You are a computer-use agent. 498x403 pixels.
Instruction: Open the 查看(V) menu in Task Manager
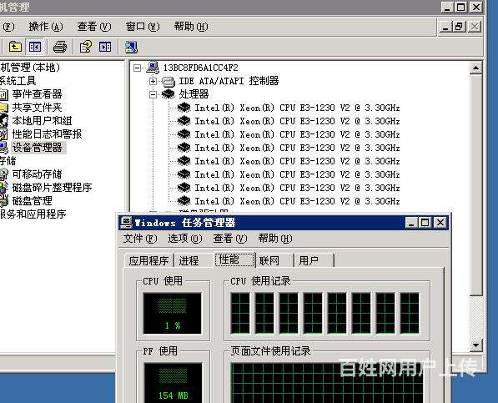coord(230,238)
